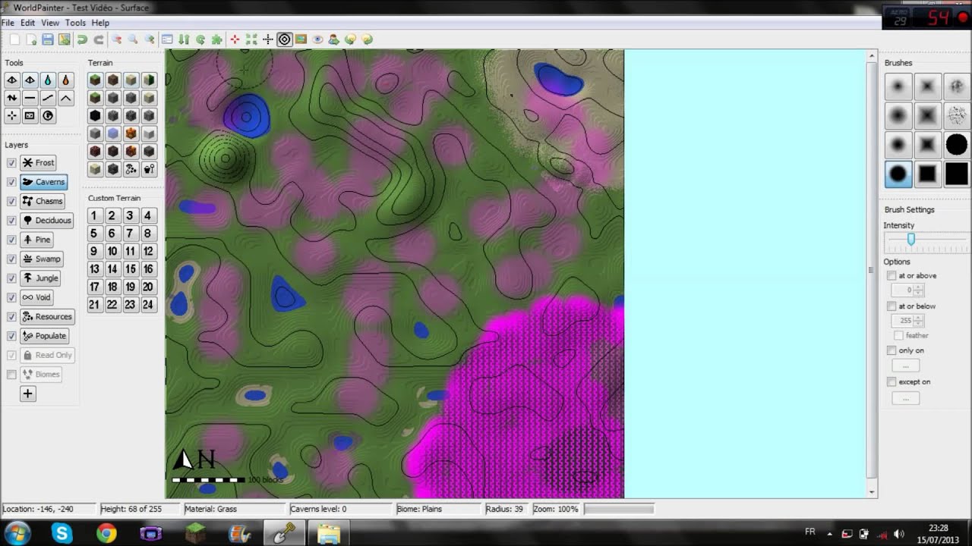The height and width of the screenshot is (546, 972).
Task: Uncheck the Pine layer checkbox
Action: coord(11,240)
